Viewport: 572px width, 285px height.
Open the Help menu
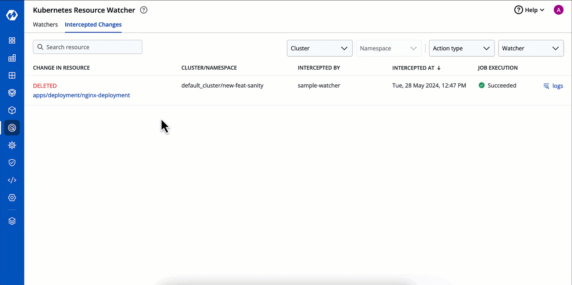coord(529,10)
